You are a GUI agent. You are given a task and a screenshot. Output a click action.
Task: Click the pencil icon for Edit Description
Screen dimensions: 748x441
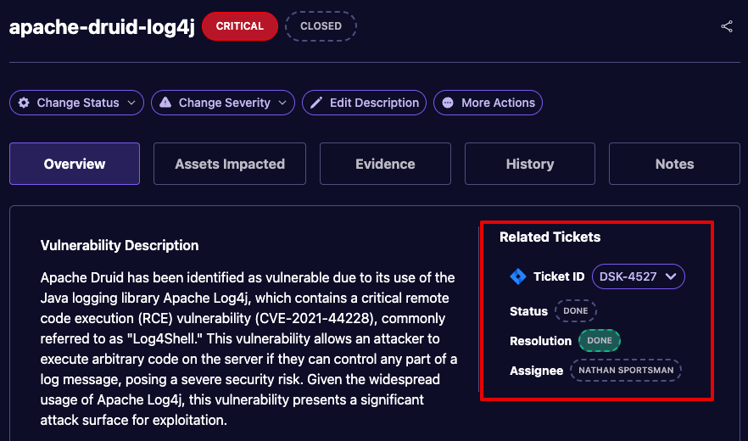click(316, 103)
